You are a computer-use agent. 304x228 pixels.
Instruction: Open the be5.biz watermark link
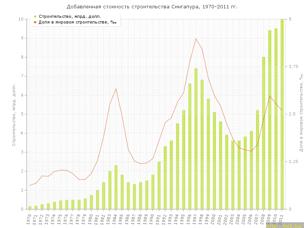pos(284,226)
